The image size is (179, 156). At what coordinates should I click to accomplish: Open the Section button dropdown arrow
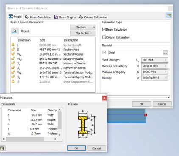point(94,27)
